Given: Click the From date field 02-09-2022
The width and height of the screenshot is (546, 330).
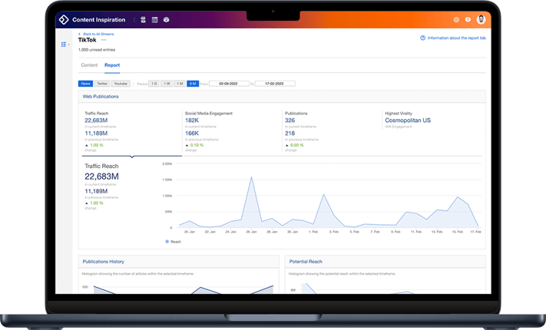Looking at the screenshot, I should (229, 84).
